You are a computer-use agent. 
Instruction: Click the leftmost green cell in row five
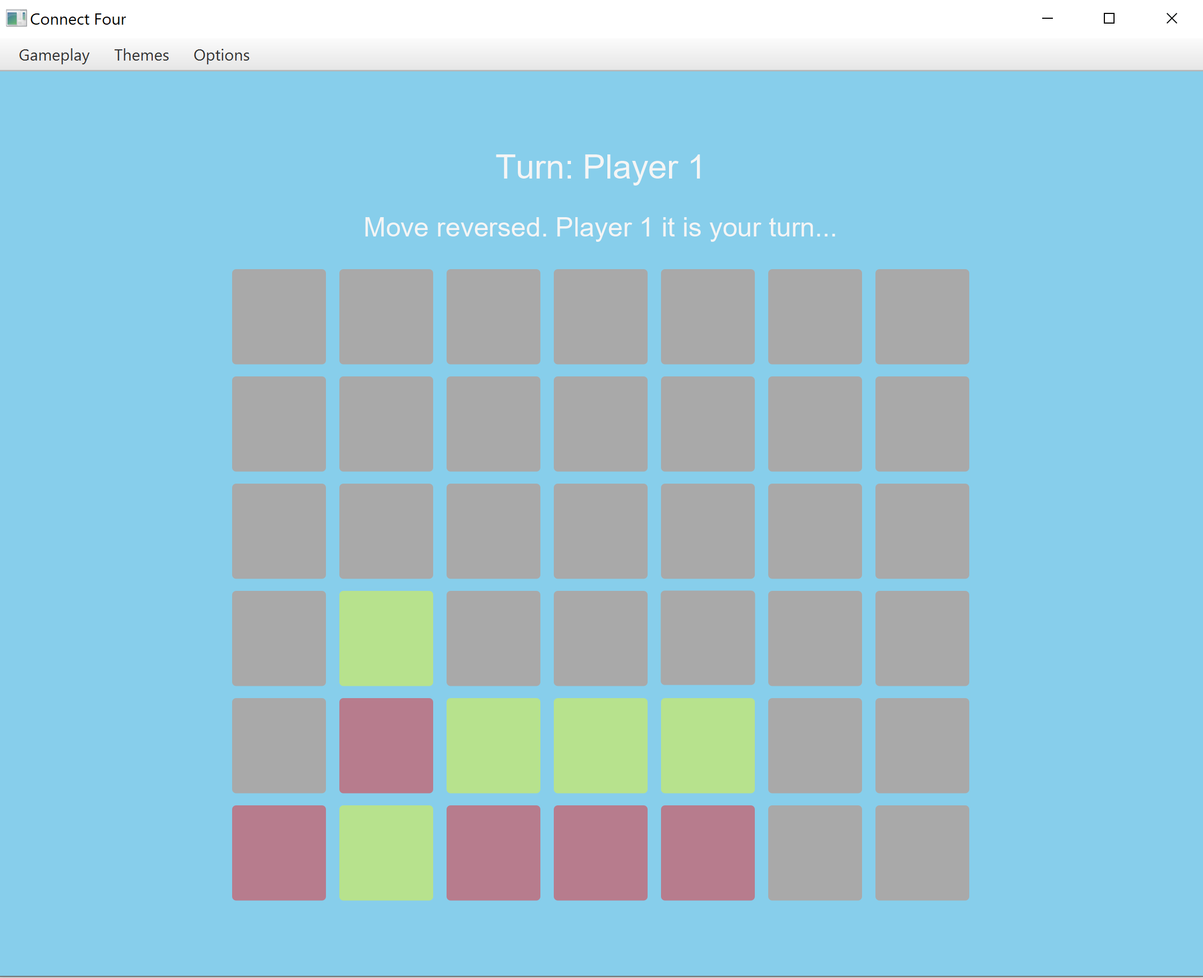tap(493, 746)
